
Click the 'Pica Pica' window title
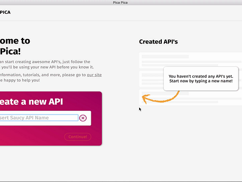click(x=120, y=3)
